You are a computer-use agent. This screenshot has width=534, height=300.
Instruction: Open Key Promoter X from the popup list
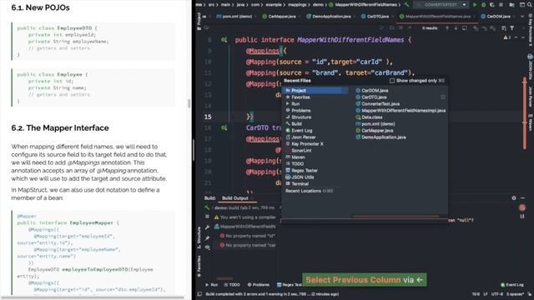315,144
